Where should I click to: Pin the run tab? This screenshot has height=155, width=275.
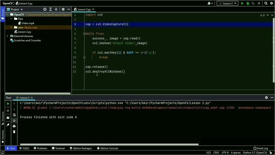point(8,125)
